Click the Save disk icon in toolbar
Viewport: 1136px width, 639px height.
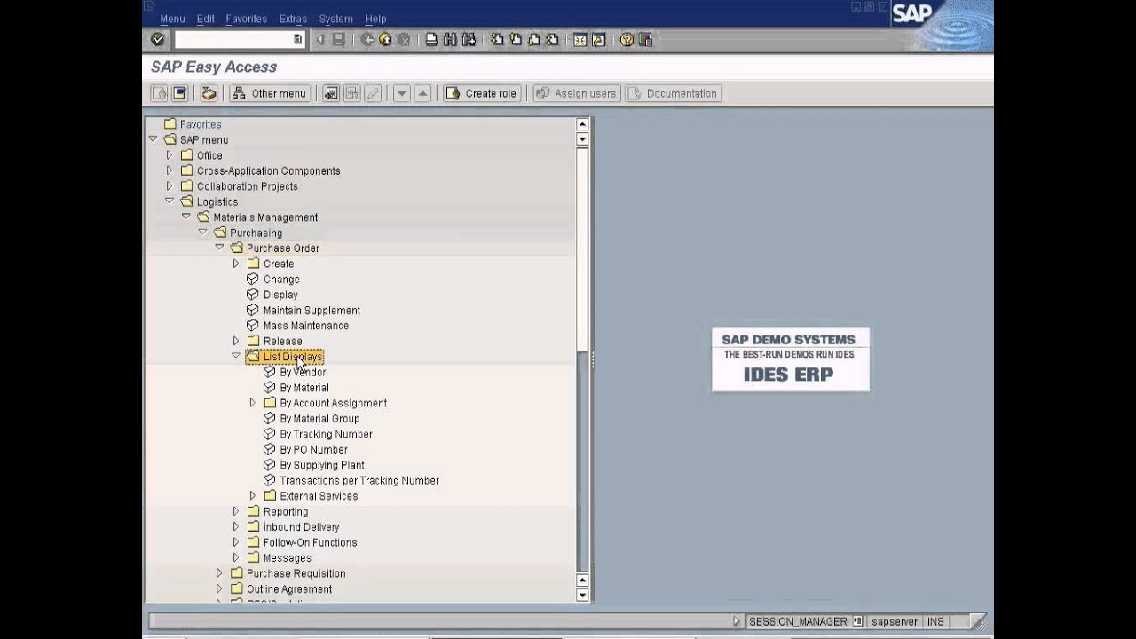[338, 40]
